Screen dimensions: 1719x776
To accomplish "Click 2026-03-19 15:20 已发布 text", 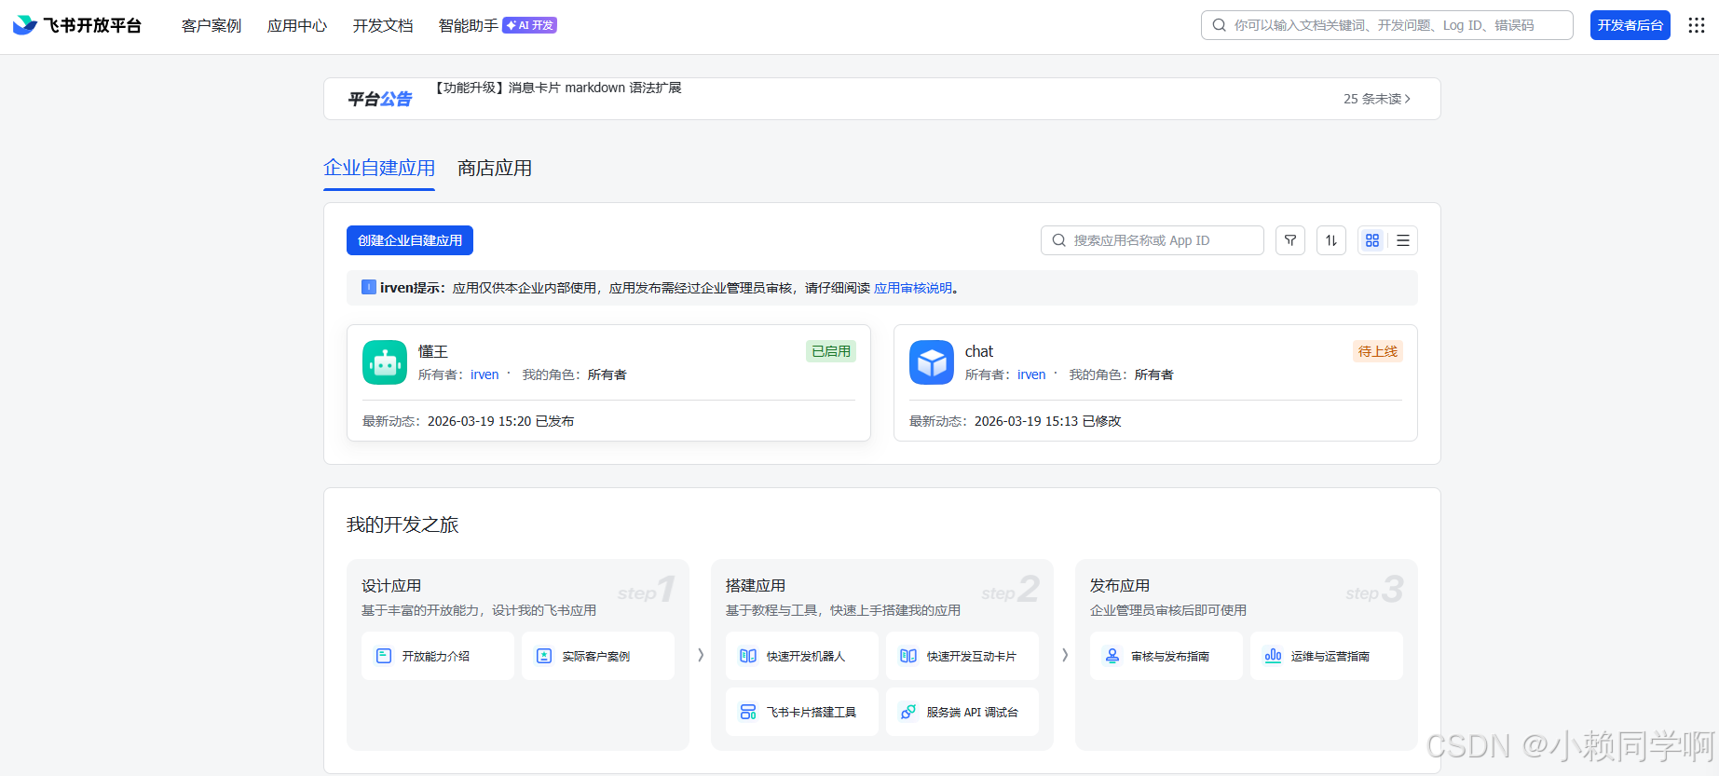I will pos(501,421).
